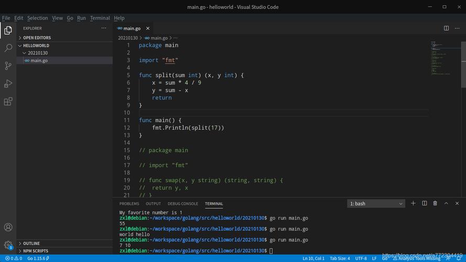Close the main.go editor tab

click(148, 28)
